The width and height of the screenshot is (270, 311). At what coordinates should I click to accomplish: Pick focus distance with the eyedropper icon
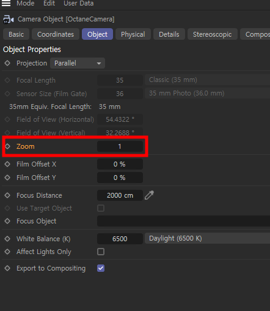click(x=149, y=195)
